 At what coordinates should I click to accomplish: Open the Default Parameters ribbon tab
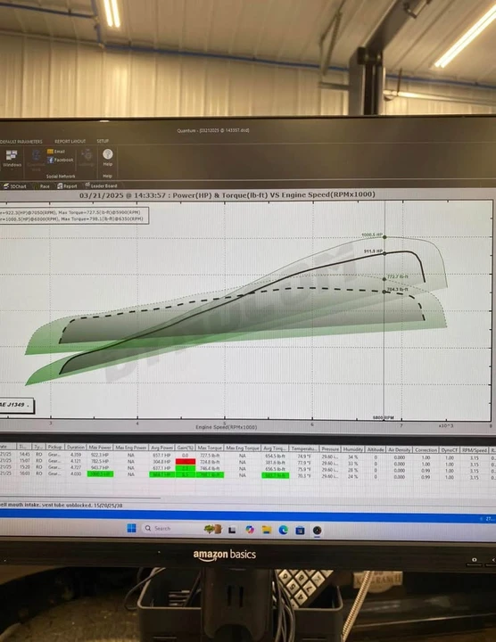point(21,142)
